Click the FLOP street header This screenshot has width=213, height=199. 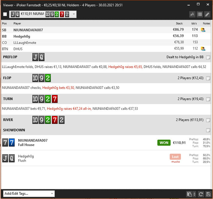click(7, 78)
